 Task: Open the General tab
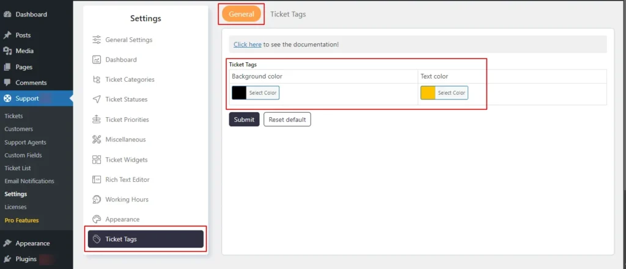241,14
